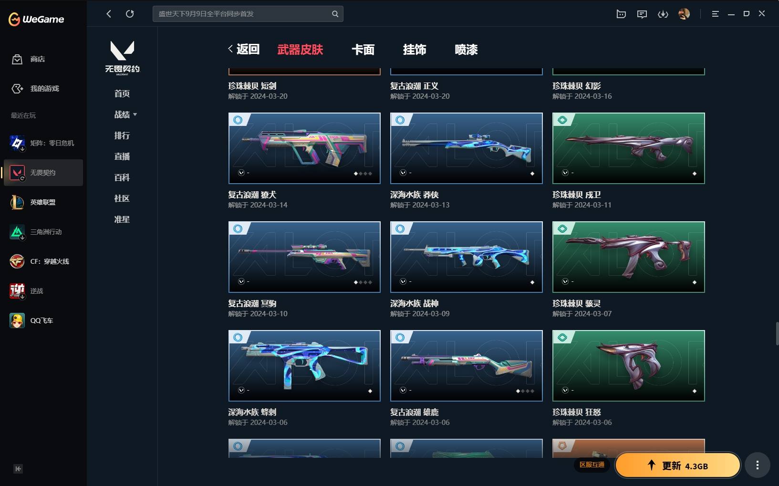779x486 pixels.
Task: Open the 深海水族 战神 skin thumbnail
Action: pos(467,257)
